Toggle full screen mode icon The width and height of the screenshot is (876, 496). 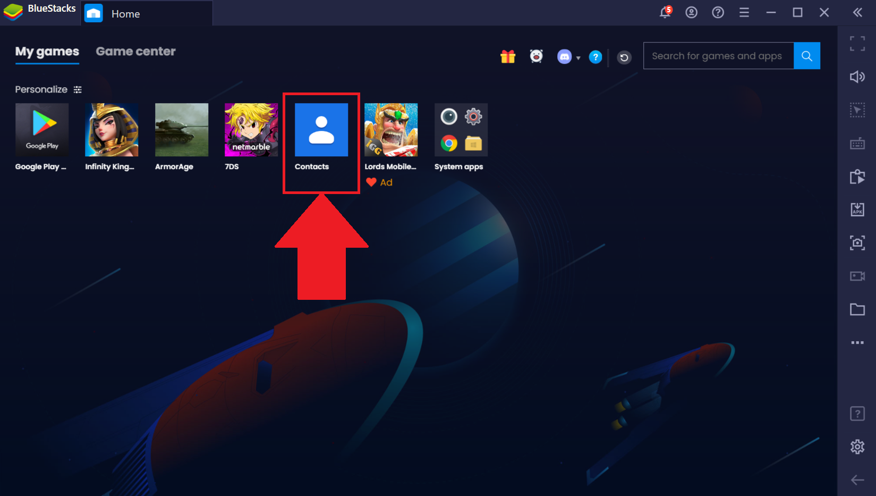point(857,44)
